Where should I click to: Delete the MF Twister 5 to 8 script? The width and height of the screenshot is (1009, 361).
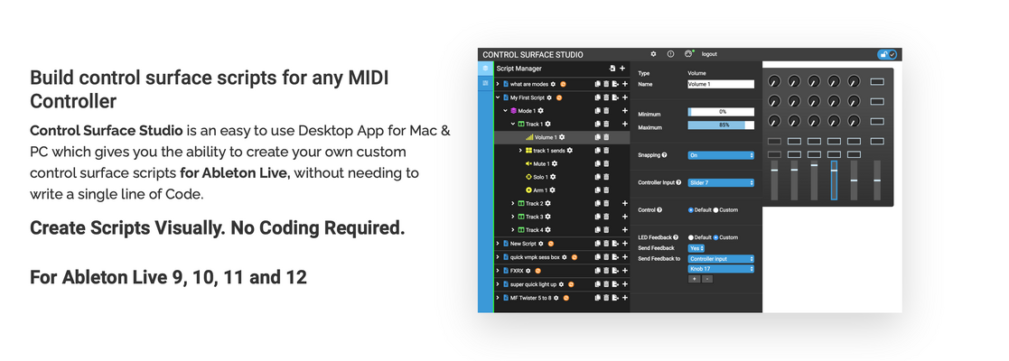point(606,298)
